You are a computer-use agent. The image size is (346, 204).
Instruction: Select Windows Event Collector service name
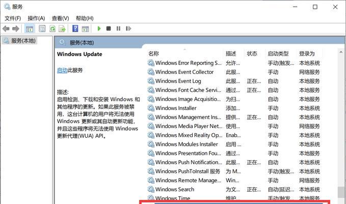184,72
